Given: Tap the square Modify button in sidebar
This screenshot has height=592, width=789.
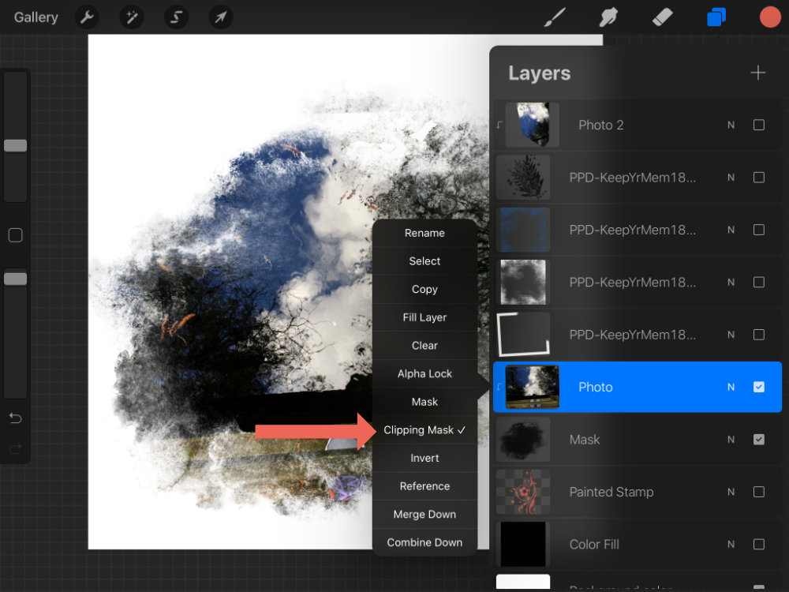Looking at the screenshot, I should 15,235.
